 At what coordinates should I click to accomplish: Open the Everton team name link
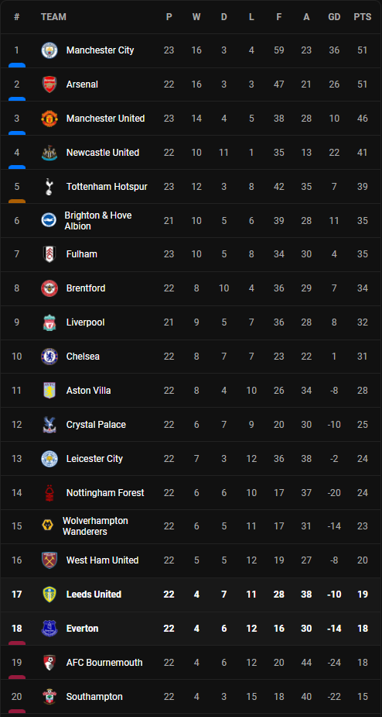(x=82, y=629)
